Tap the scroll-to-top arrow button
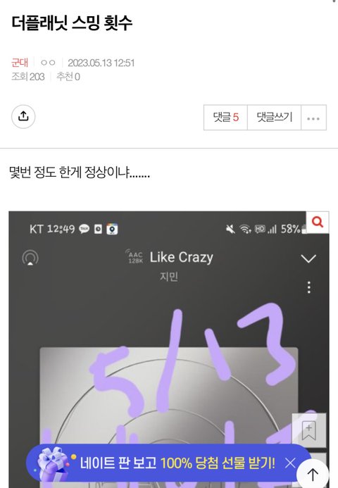Screen dimensions: 338x488 pos(313,474)
